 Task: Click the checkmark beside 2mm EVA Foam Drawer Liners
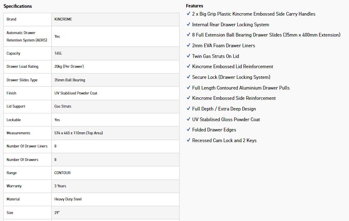point(188,45)
